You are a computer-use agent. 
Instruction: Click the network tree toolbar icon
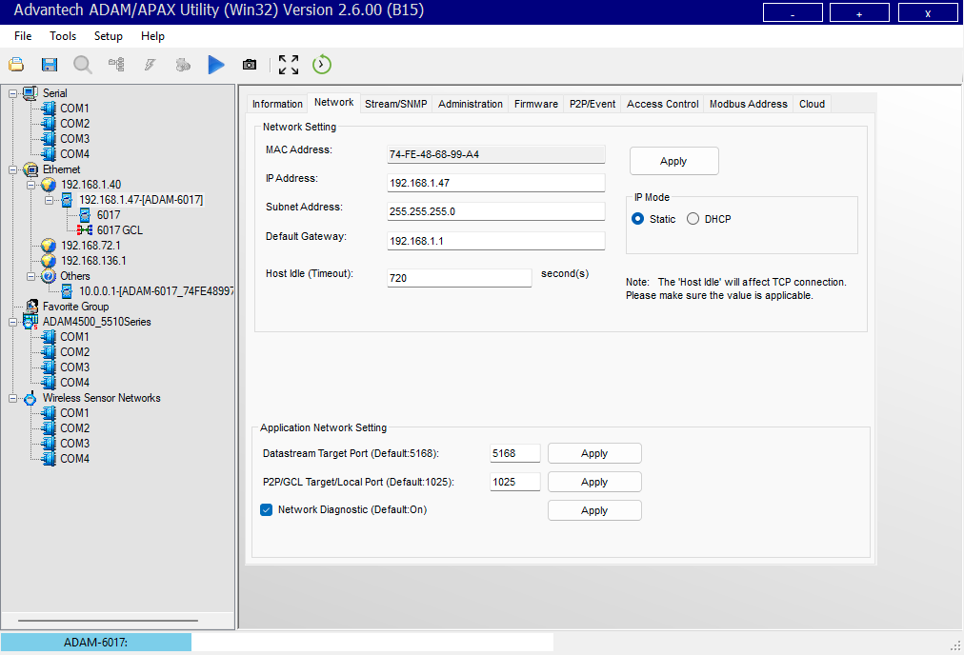116,65
